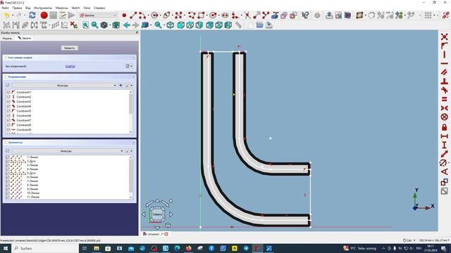Activate the External geometry tool
Viewport: 451px width, 253px height.
coord(275,15)
